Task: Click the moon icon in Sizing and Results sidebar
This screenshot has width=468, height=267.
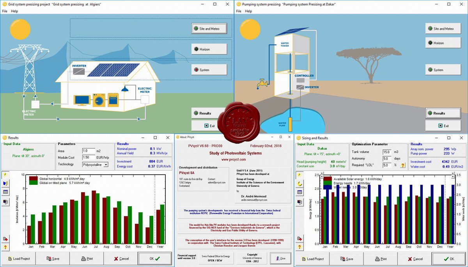Action: 300,183
